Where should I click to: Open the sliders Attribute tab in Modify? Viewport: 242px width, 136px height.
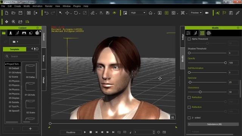pyautogui.click(x=188, y=33)
